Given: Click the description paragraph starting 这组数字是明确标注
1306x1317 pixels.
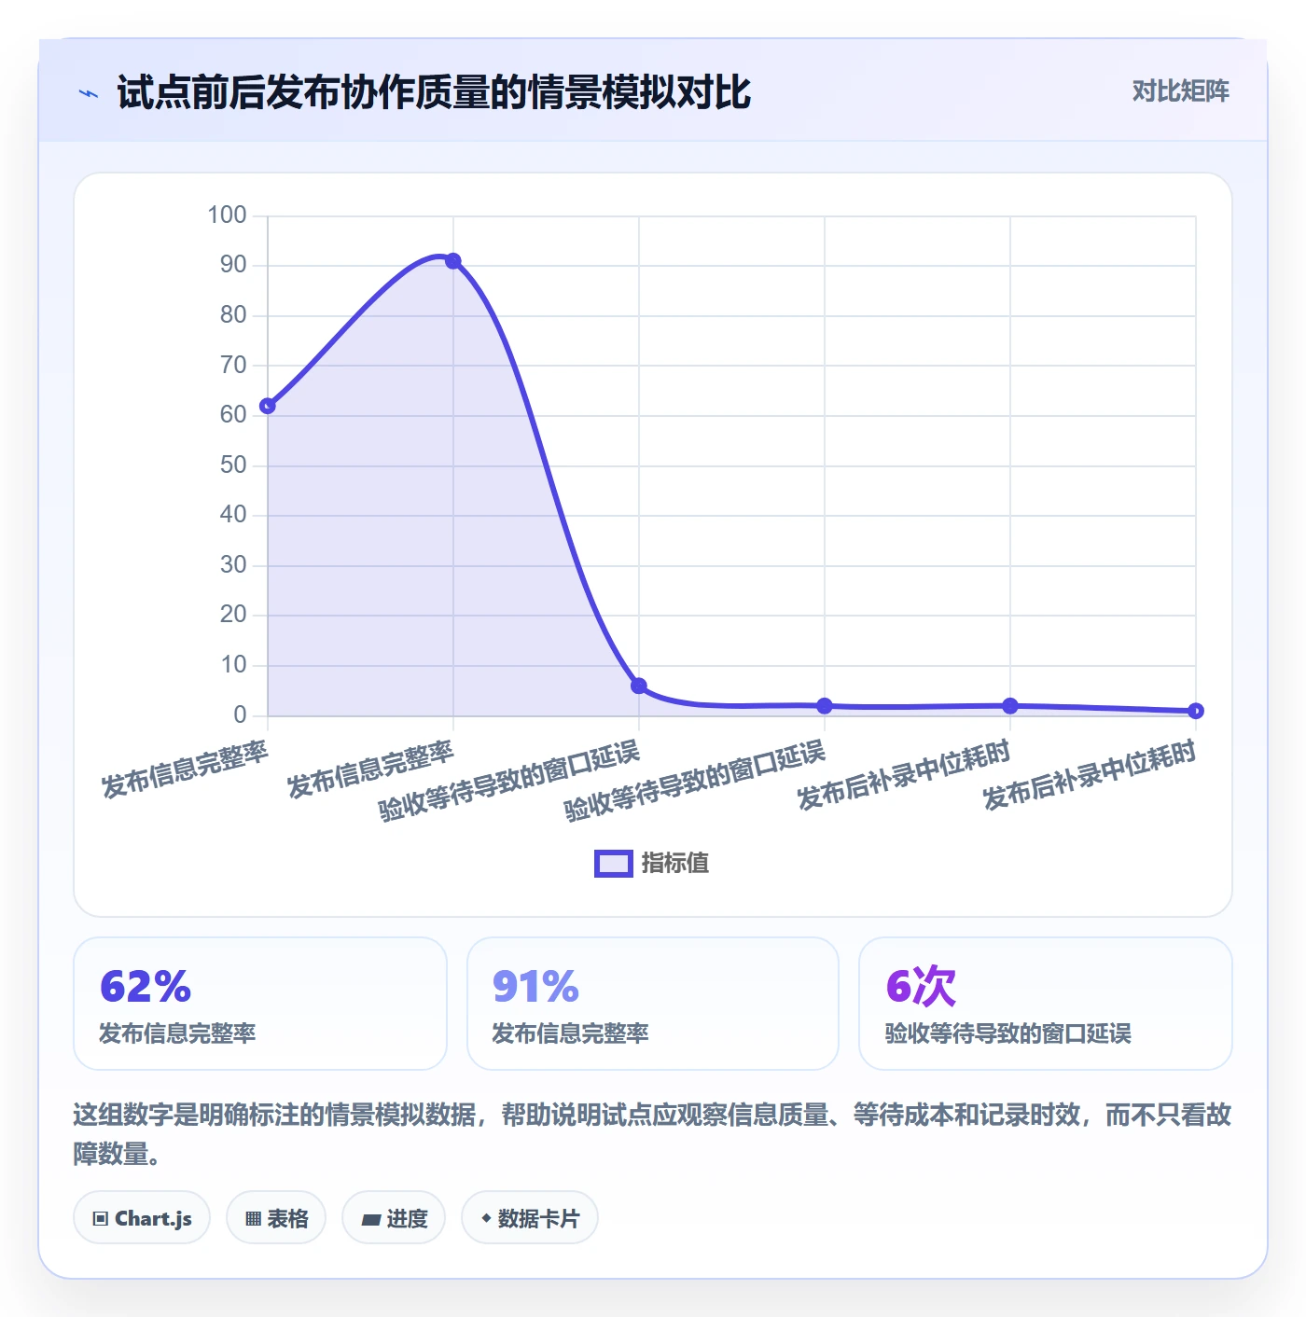Looking at the screenshot, I should tap(652, 1133).
